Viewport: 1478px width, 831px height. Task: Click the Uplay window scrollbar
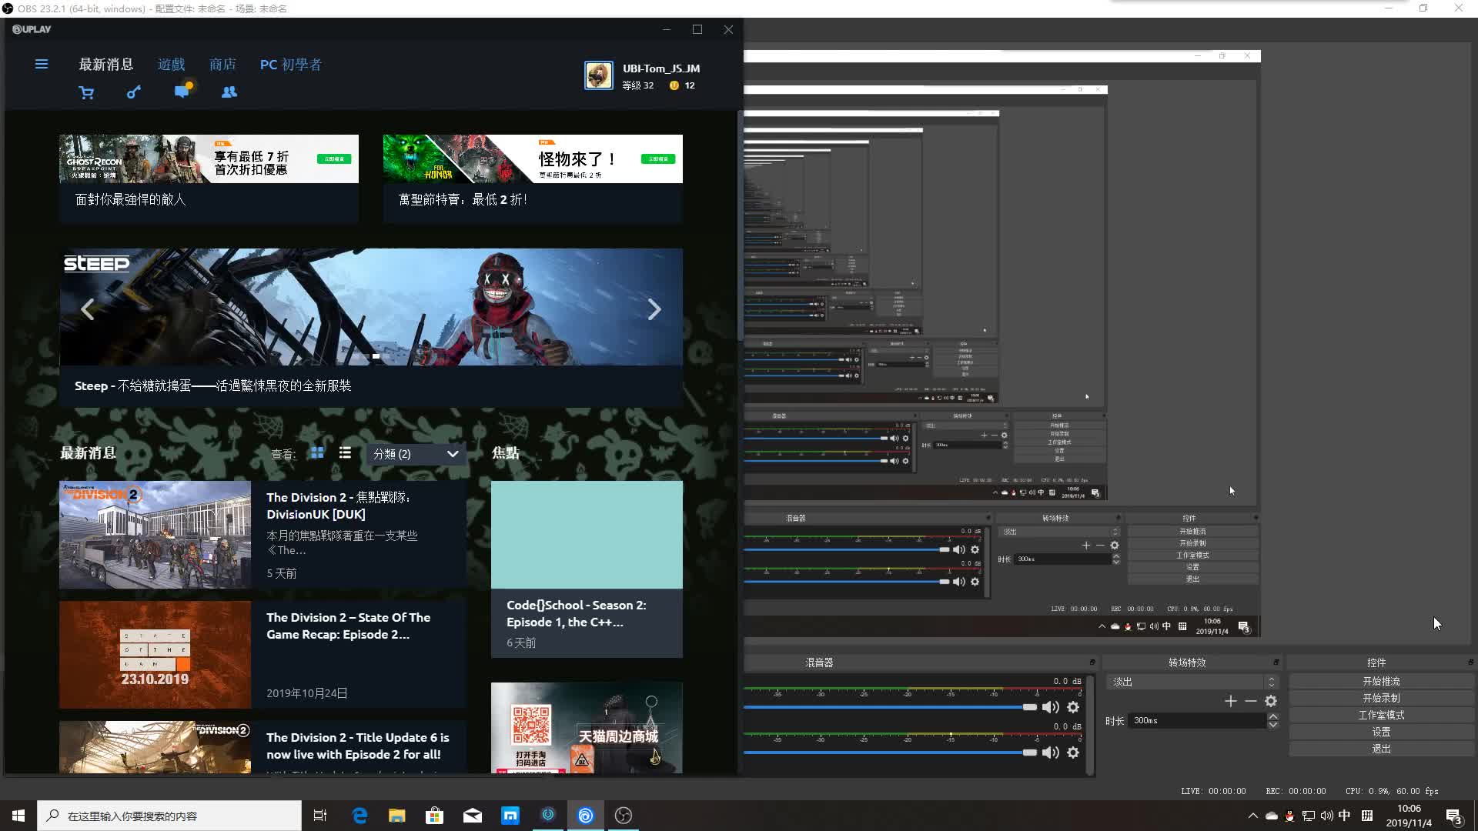740,225
